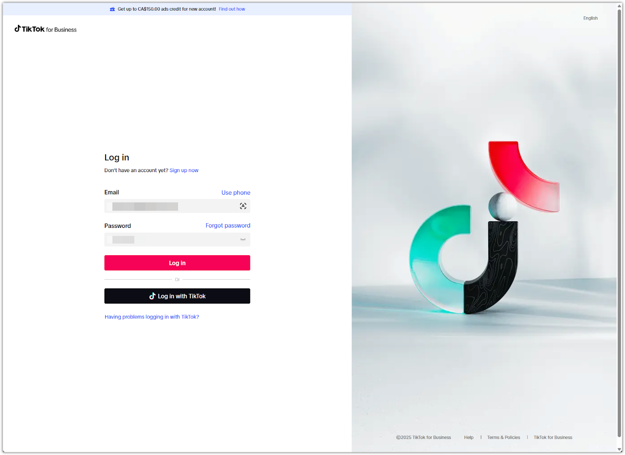Viewport: 625px width, 455px height.
Task: Open the Sign up now link
Action: pos(184,171)
